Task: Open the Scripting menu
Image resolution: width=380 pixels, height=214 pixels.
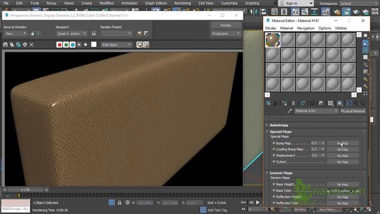Action: pos(252,3)
